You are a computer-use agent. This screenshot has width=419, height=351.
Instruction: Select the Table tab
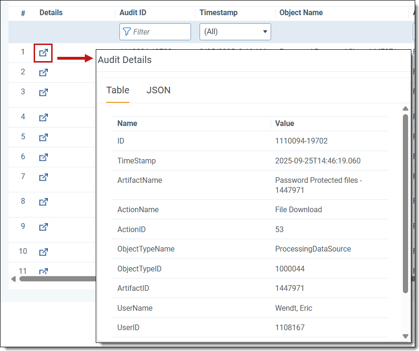(x=118, y=90)
